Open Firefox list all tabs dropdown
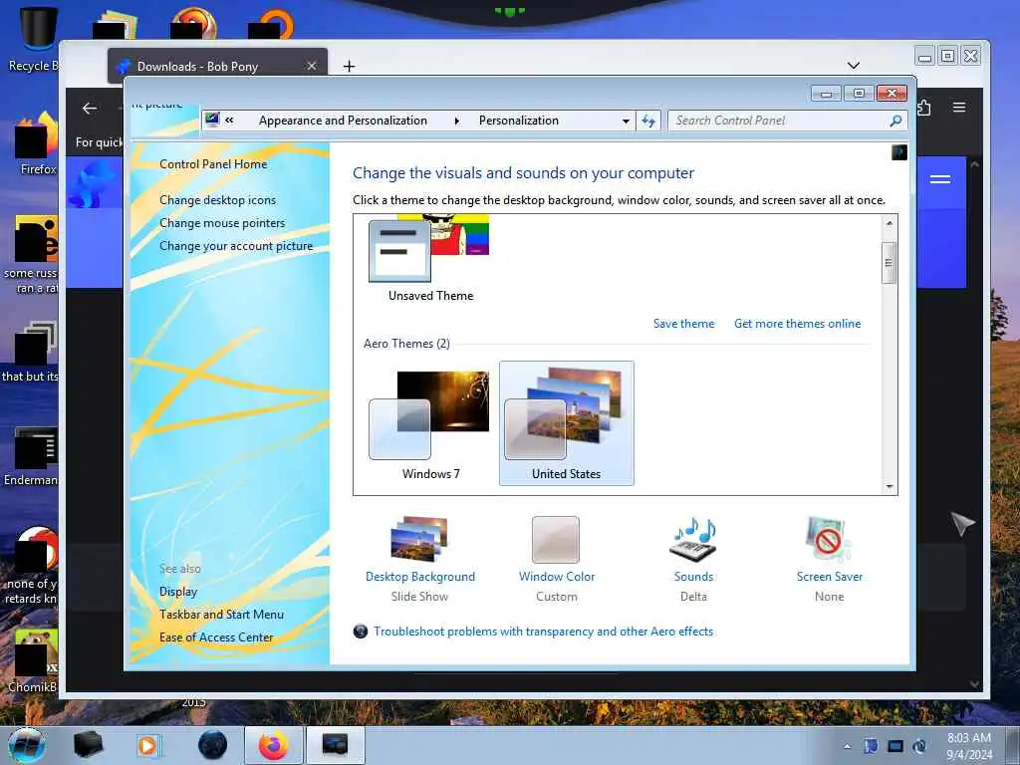1020x765 pixels. click(x=854, y=65)
